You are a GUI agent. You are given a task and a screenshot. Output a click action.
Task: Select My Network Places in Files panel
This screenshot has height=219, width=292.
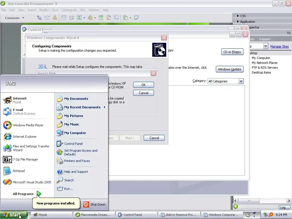pos(265,63)
